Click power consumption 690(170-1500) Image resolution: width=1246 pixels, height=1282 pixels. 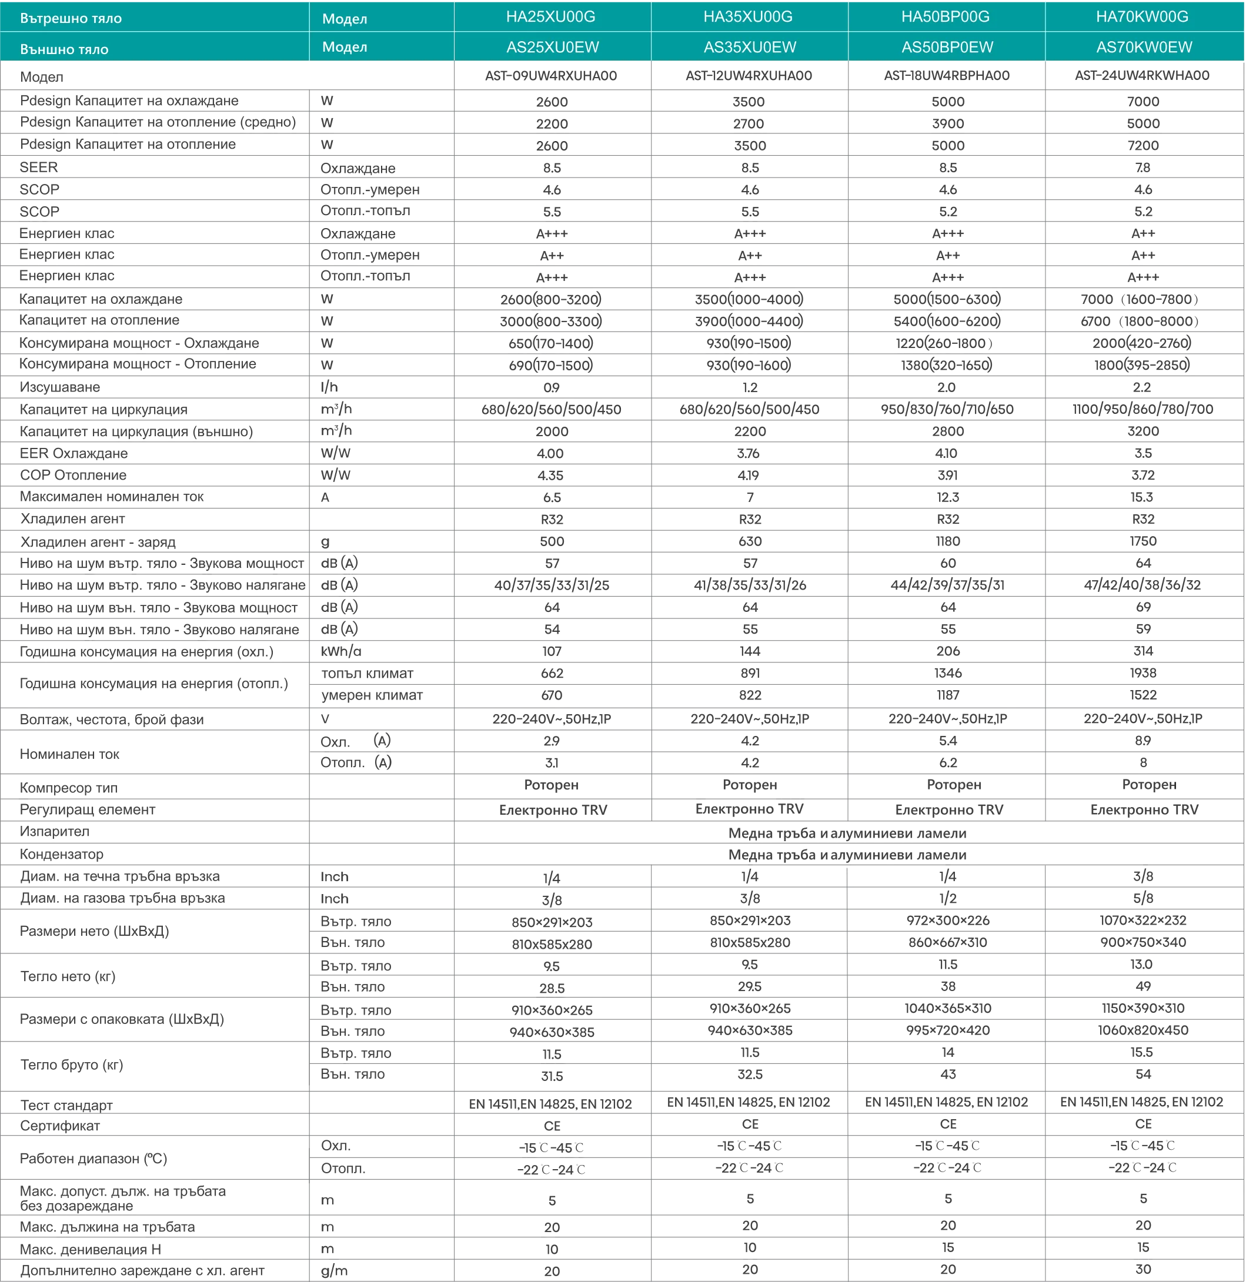pyautogui.click(x=551, y=365)
